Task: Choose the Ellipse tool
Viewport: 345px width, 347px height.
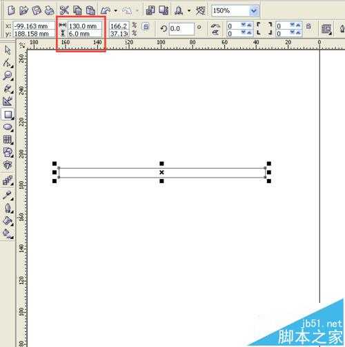Action: (x=8, y=127)
